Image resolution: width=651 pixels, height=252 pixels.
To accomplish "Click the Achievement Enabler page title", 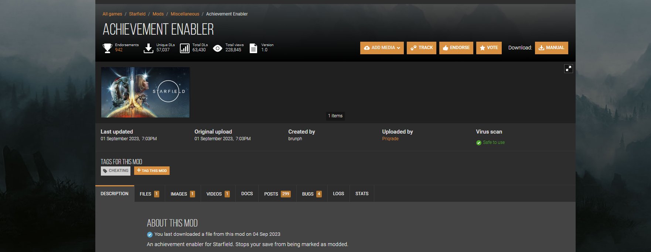I will 158,29.
